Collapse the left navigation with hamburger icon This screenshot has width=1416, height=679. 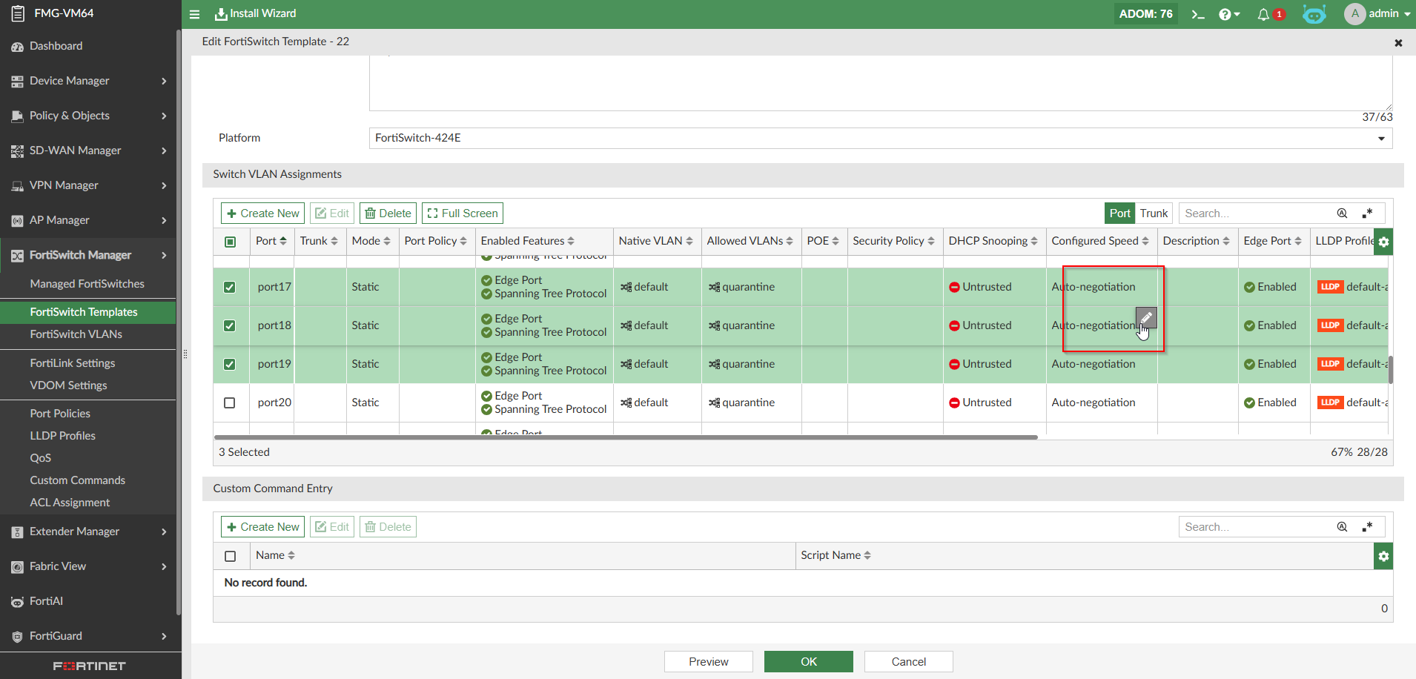click(x=195, y=13)
